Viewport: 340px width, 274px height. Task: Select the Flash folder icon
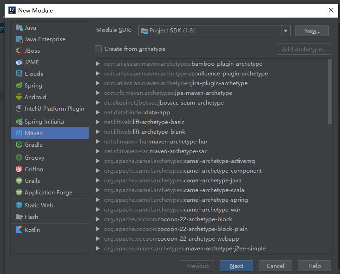click(19, 217)
